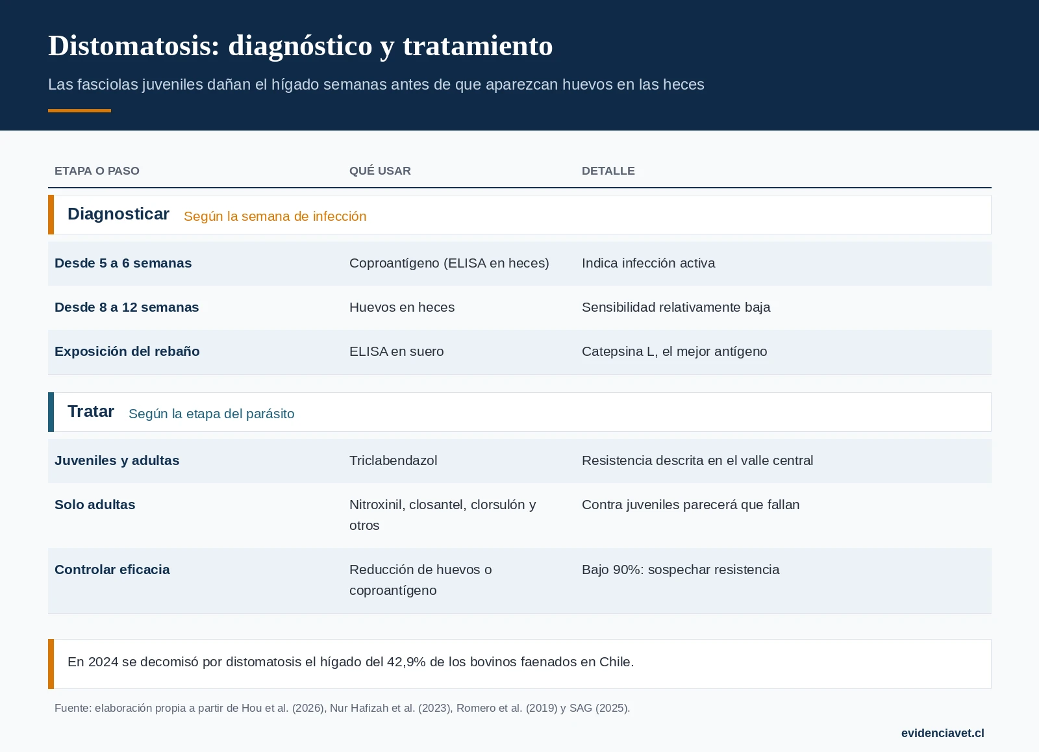Click 'Sensibilidad relativamente baja' cell
Image resolution: width=1039 pixels, height=752 pixels.
[x=676, y=307]
